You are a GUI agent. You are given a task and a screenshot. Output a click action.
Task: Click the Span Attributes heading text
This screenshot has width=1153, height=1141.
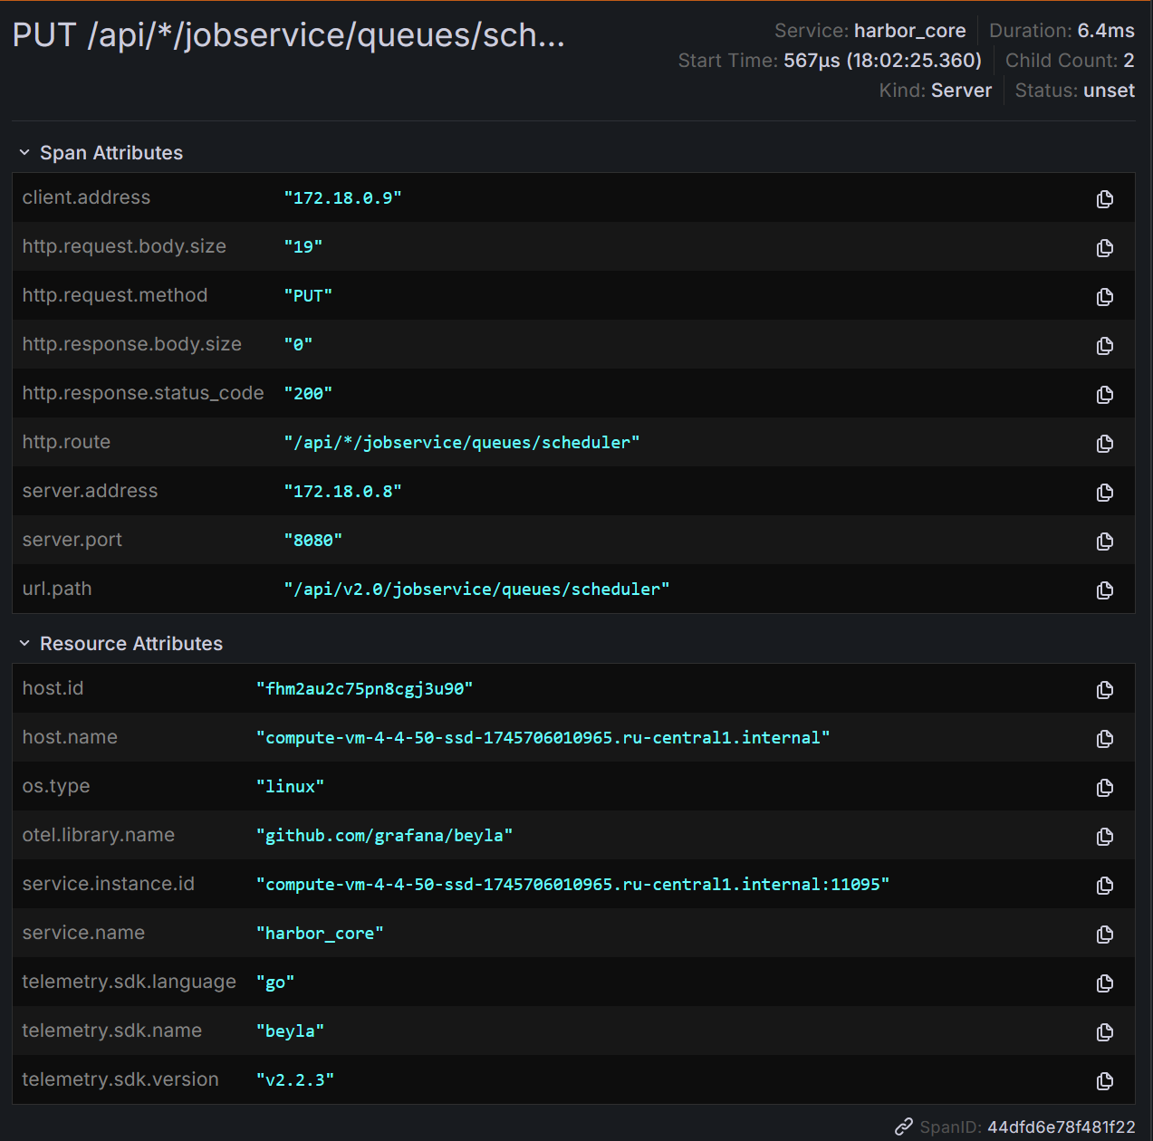111,153
